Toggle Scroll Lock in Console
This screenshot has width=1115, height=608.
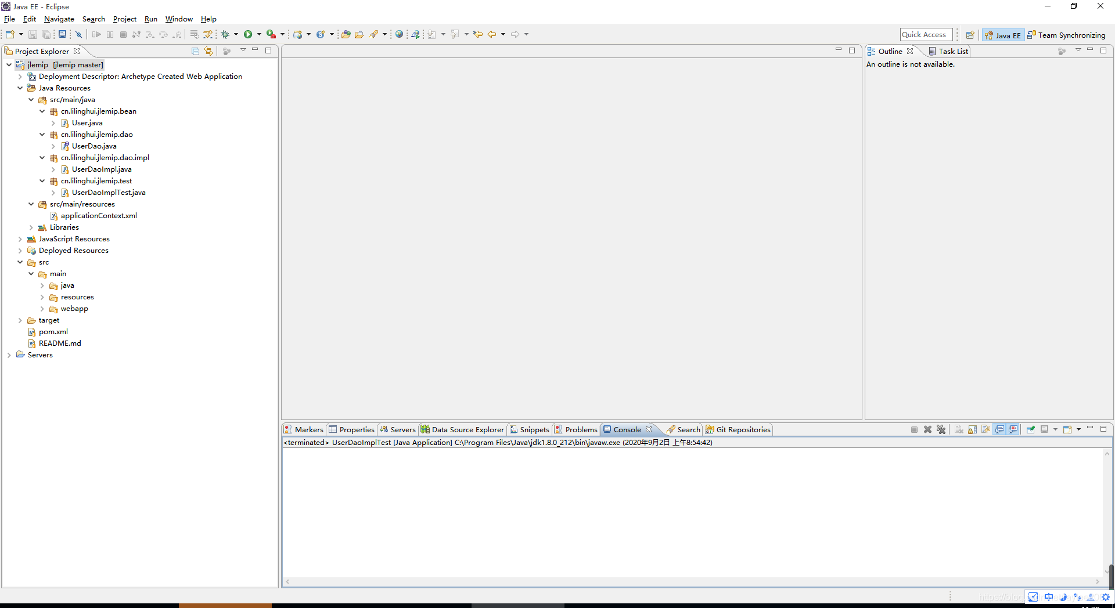click(972, 429)
